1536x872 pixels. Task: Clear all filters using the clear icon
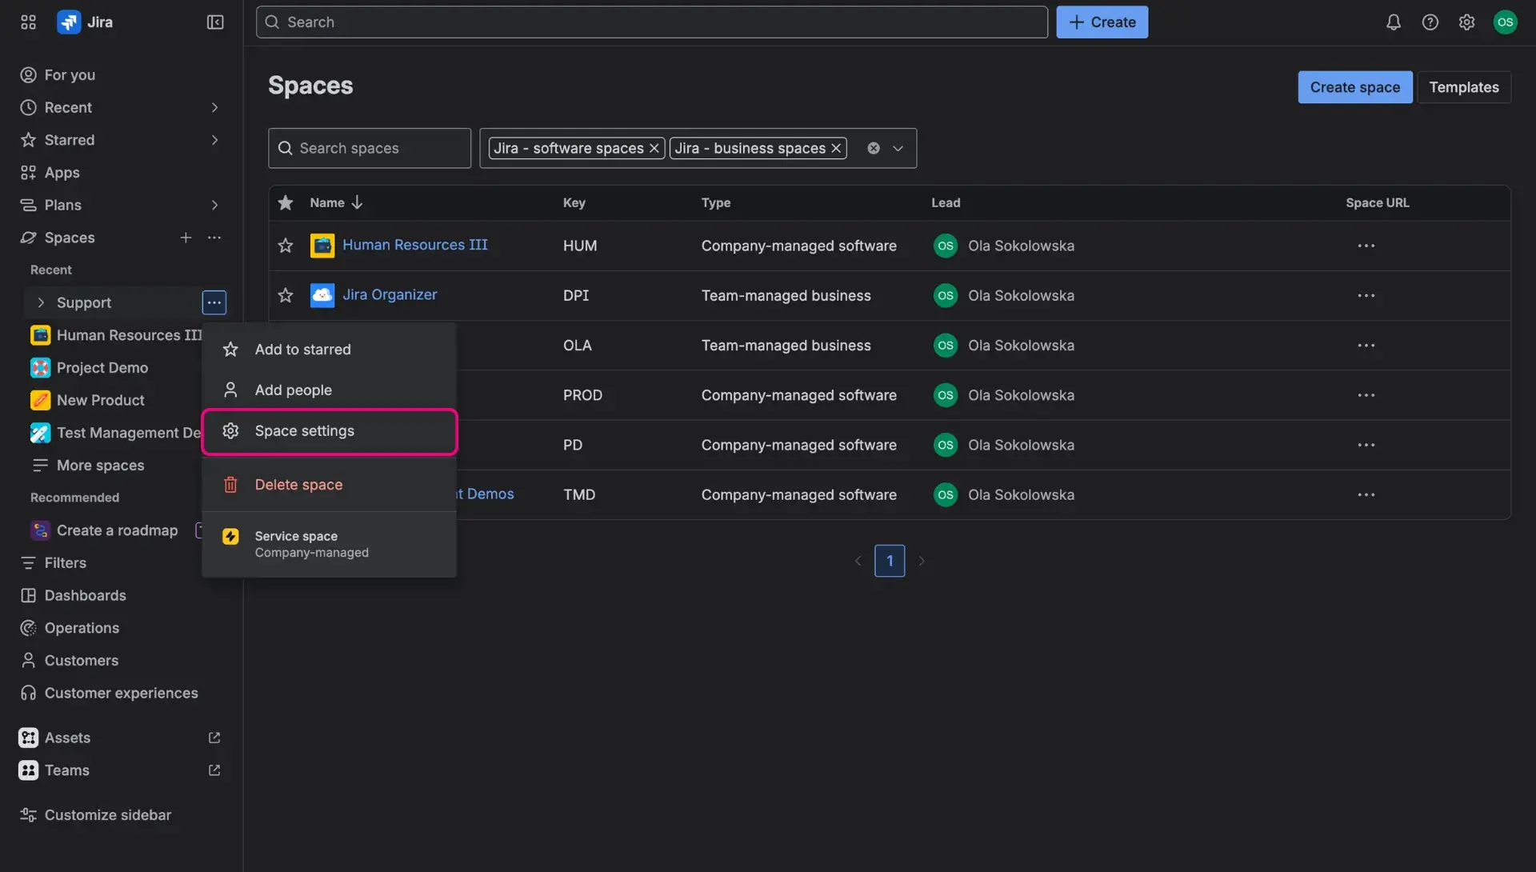coord(874,148)
